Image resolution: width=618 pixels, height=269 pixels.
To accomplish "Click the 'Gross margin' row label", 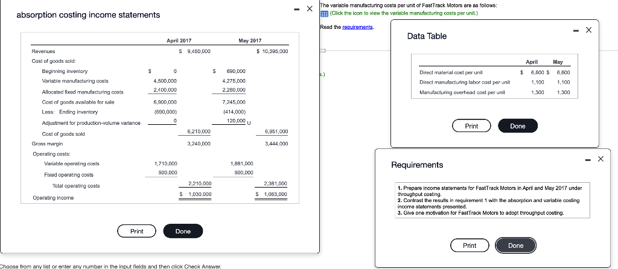I will pos(47,144).
